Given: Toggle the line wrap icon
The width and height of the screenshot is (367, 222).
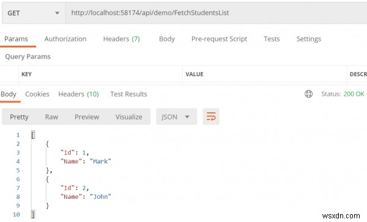Looking at the screenshot, I should pos(211,116).
